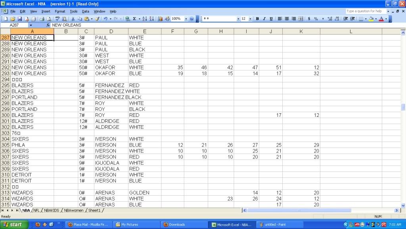Align cell text to the left
Screen dimensions: 406x229
point(280,19)
